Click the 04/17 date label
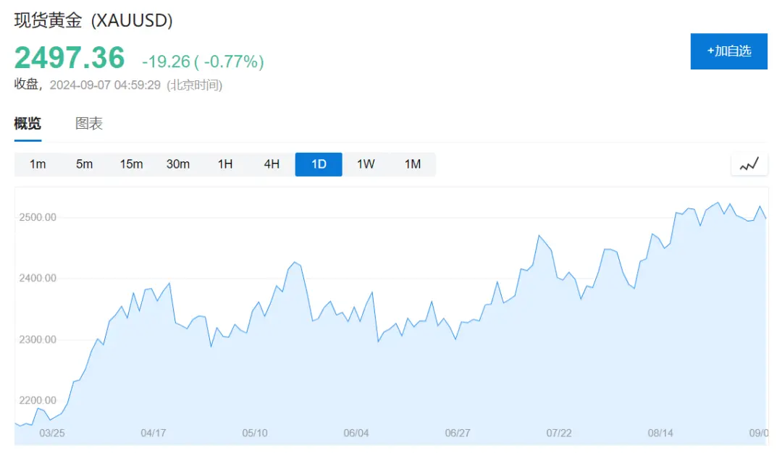 pyautogui.click(x=153, y=433)
